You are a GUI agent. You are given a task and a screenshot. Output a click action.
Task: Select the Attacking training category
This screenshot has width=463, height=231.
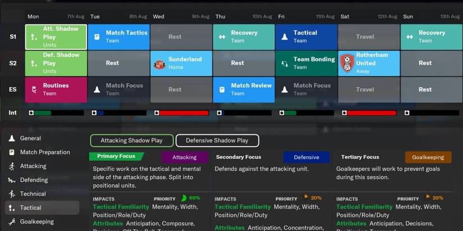click(42, 166)
